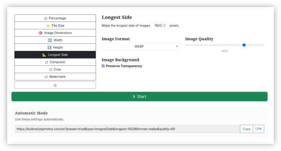
Task: Click the green Start button
Action: point(140,97)
